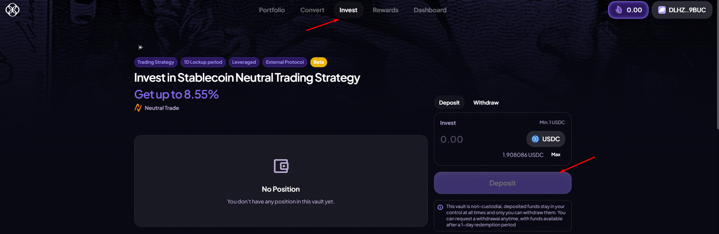The height and width of the screenshot is (234, 719).
Task: Open the USDC token selector
Action: pos(546,139)
